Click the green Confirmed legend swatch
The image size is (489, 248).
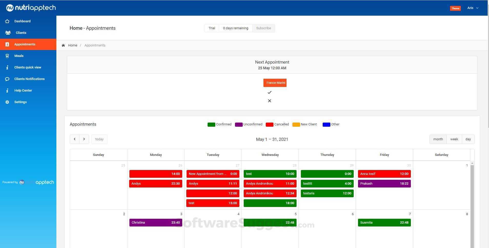(x=211, y=125)
